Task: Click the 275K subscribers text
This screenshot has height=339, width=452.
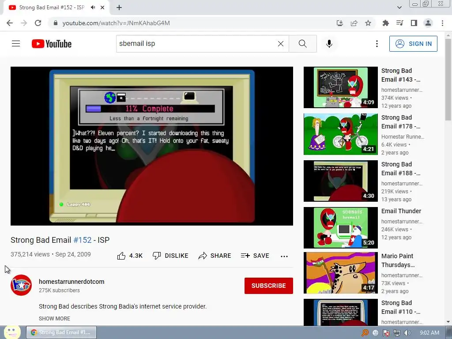Action: tap(60, 290)
